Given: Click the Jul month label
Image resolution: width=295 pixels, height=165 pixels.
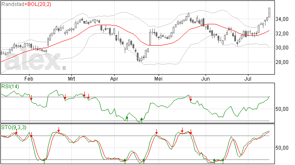Looking at the screenshot, I should tap(248, 78).
